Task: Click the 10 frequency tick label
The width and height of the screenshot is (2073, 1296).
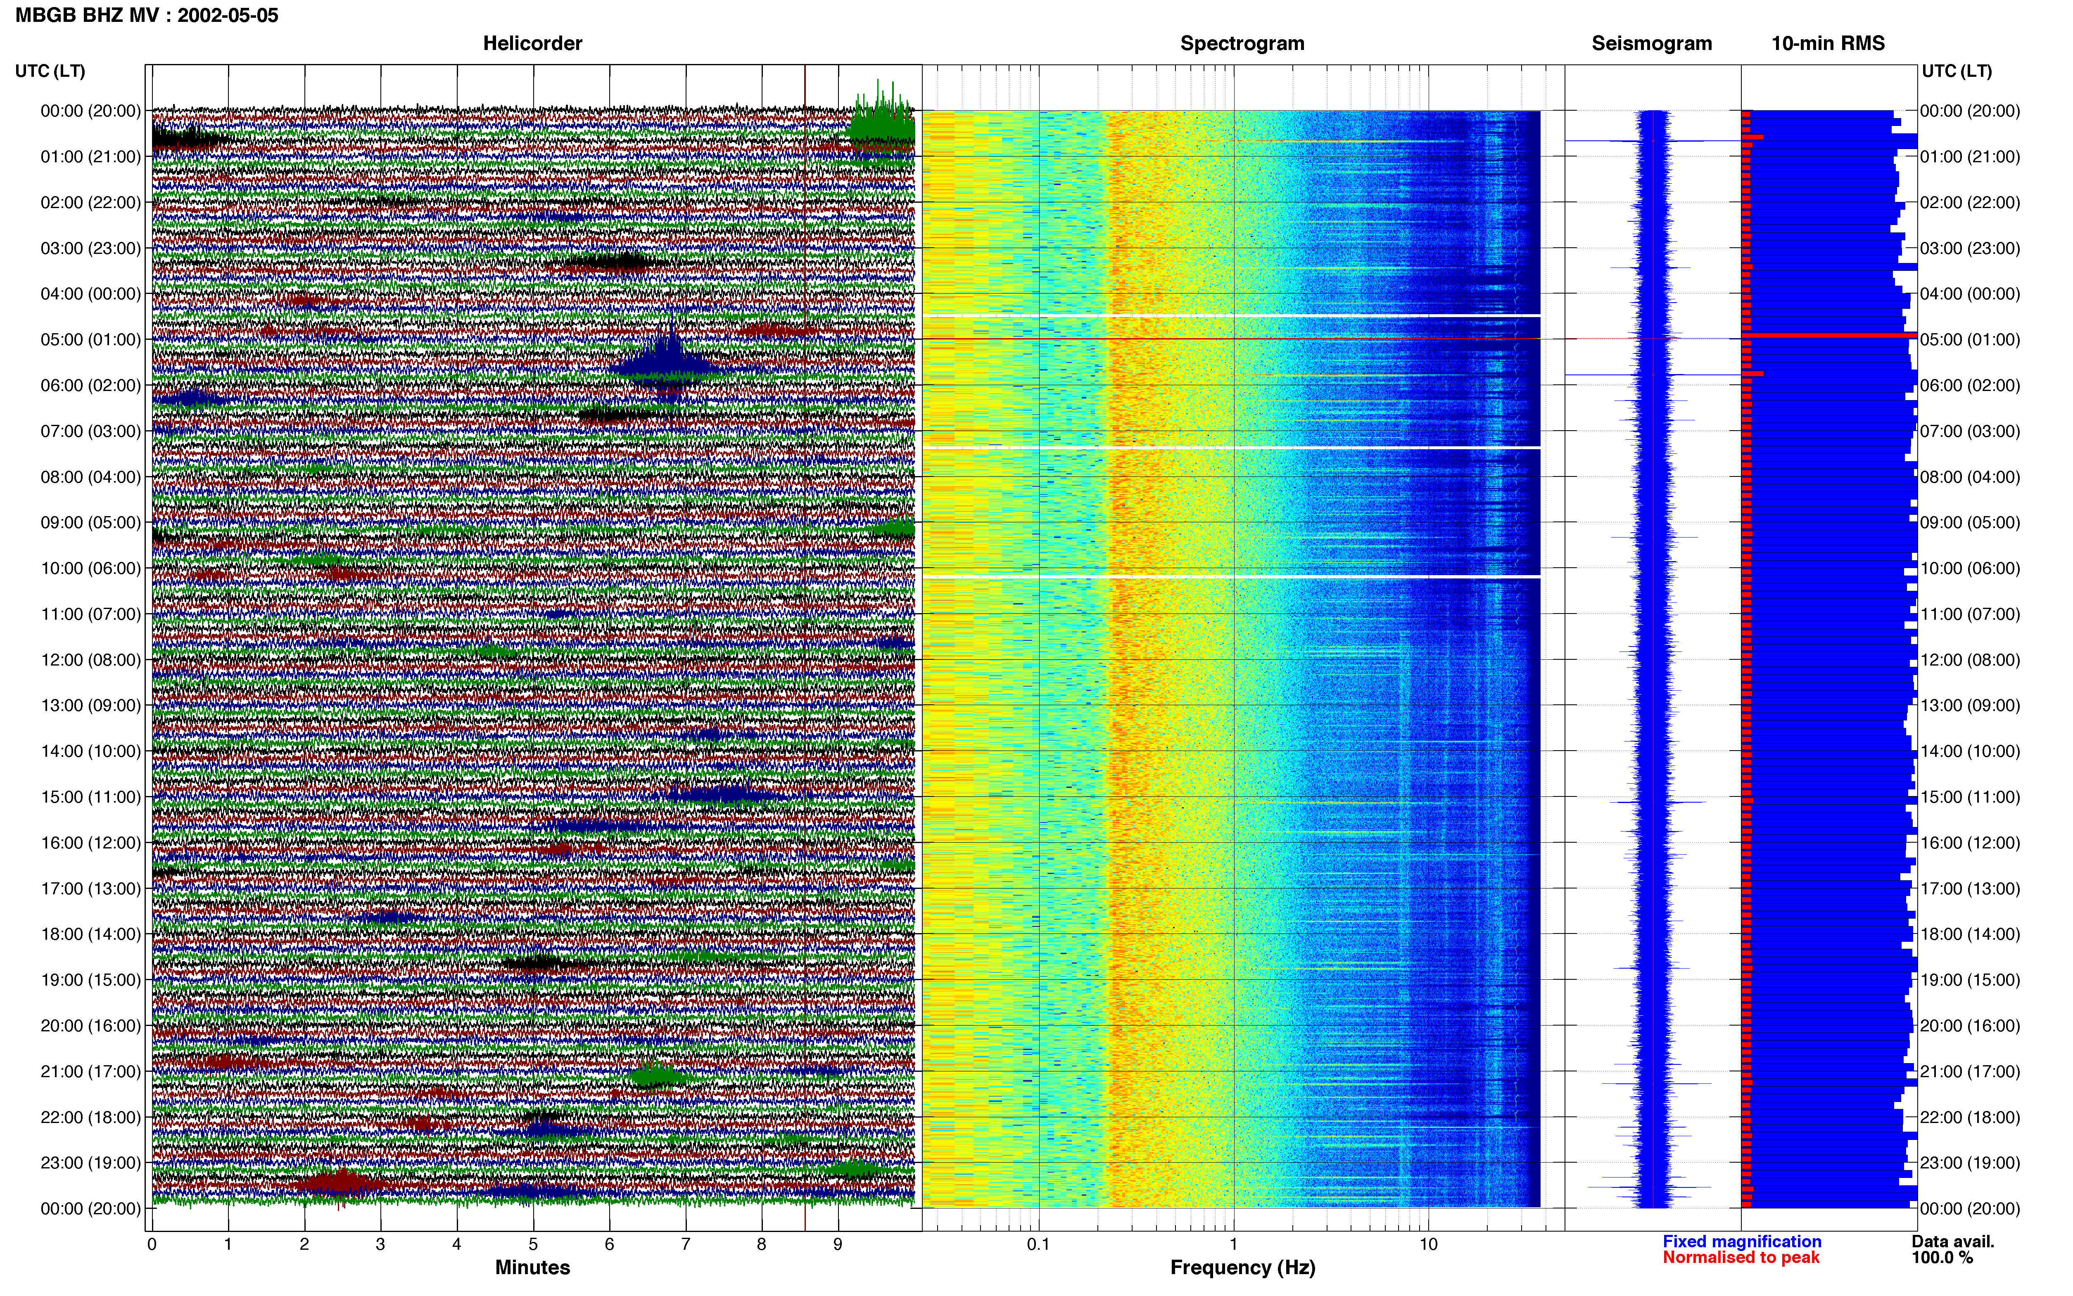Action: (x=1428, y=1244)
